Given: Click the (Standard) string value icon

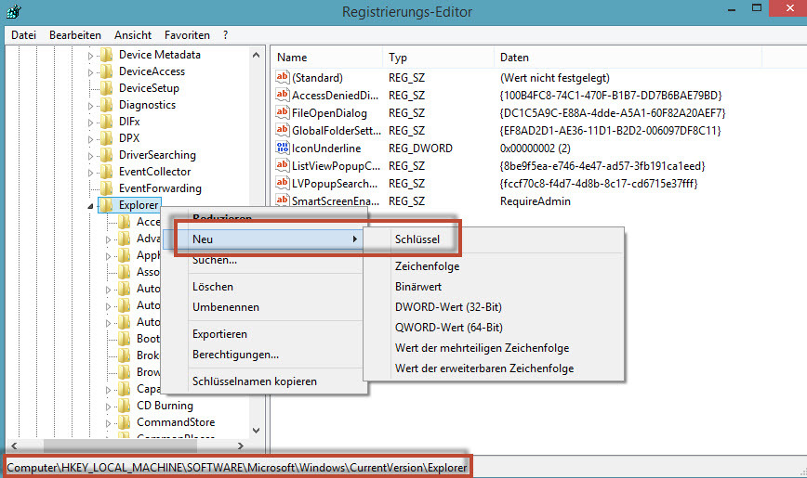Looking at the screenshot, I should coord(283,78).
